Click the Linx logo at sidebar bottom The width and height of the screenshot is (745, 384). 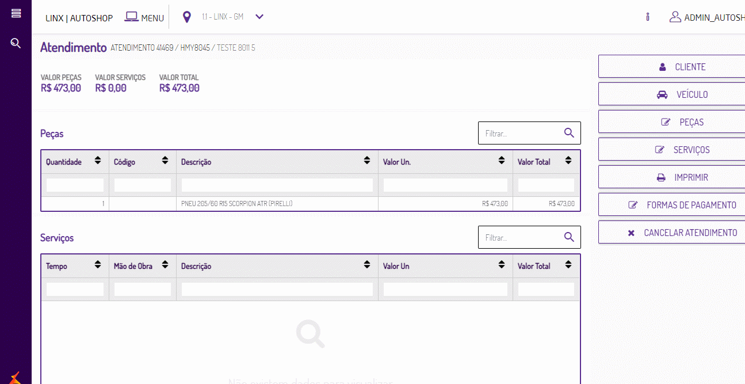coord(16,378)
